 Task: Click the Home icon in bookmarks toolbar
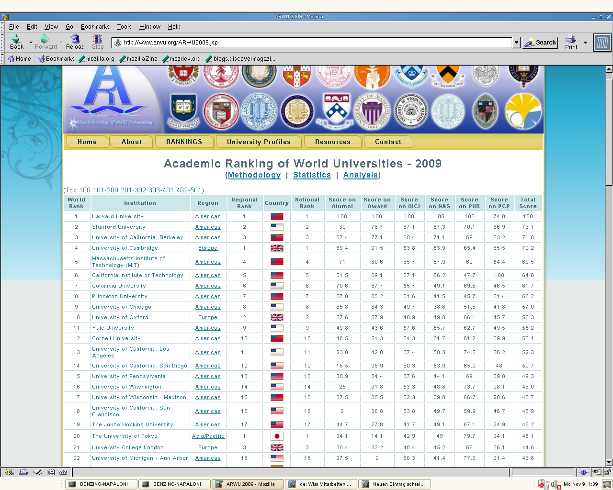tap(19, 59)
